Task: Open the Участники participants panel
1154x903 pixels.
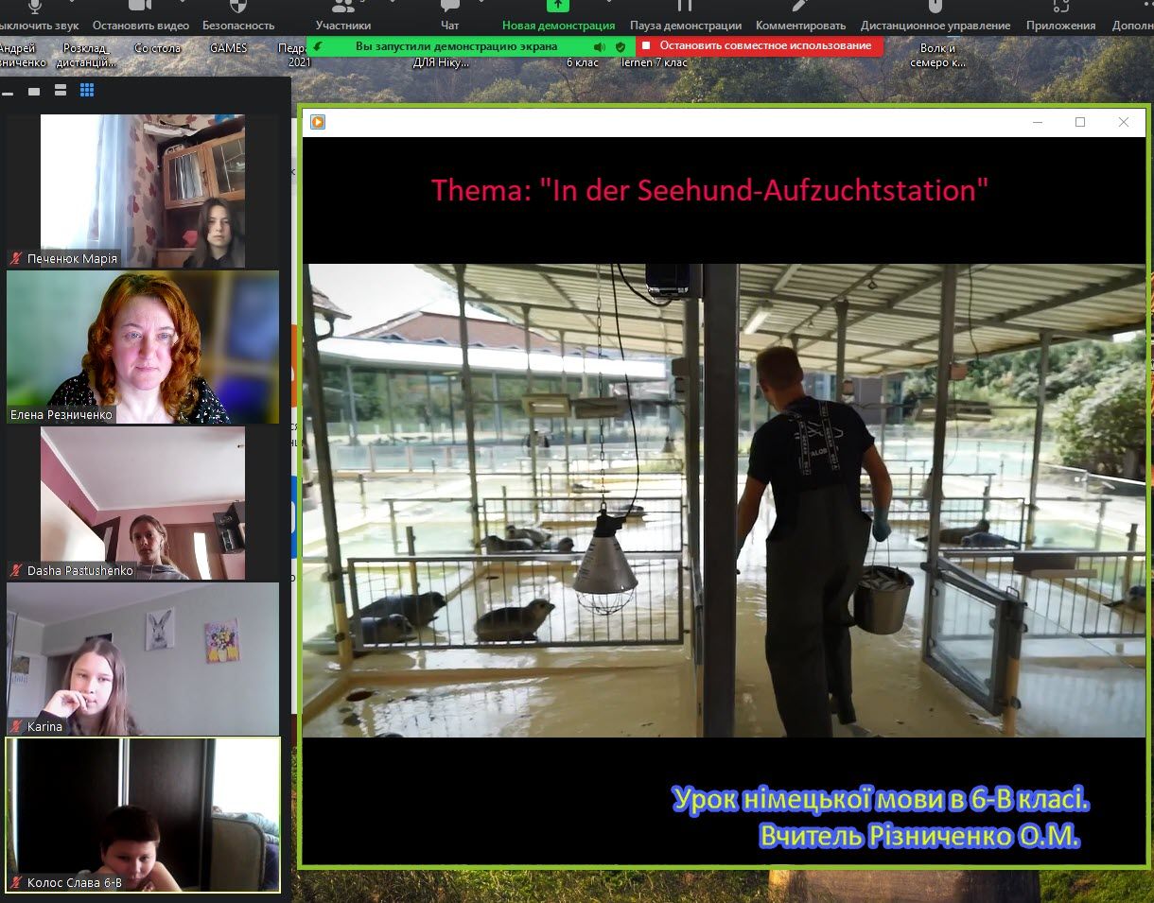Action: point(343,16)
